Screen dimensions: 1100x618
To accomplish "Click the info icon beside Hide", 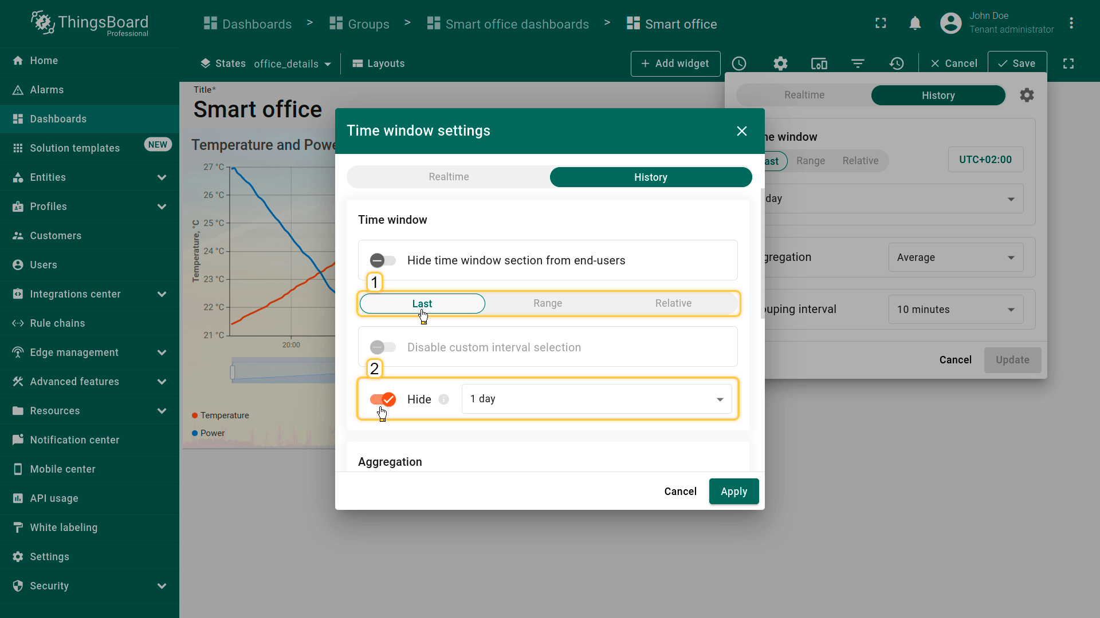I will 444,399.
